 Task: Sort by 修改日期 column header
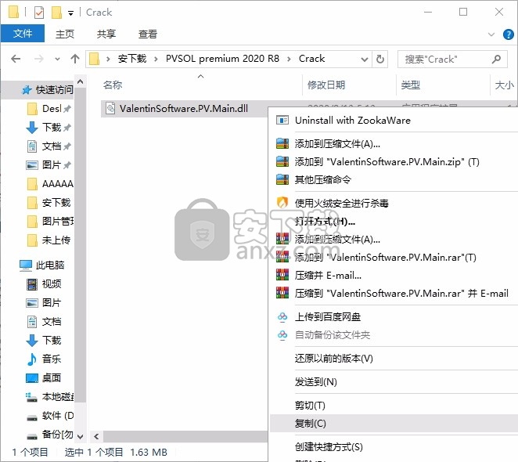tap(326, 85)
